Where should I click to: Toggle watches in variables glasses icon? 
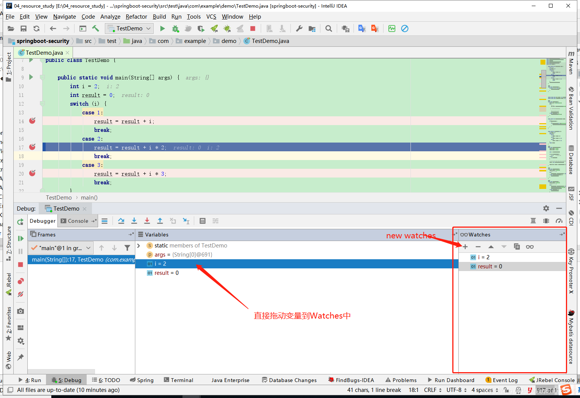[530, 247]
